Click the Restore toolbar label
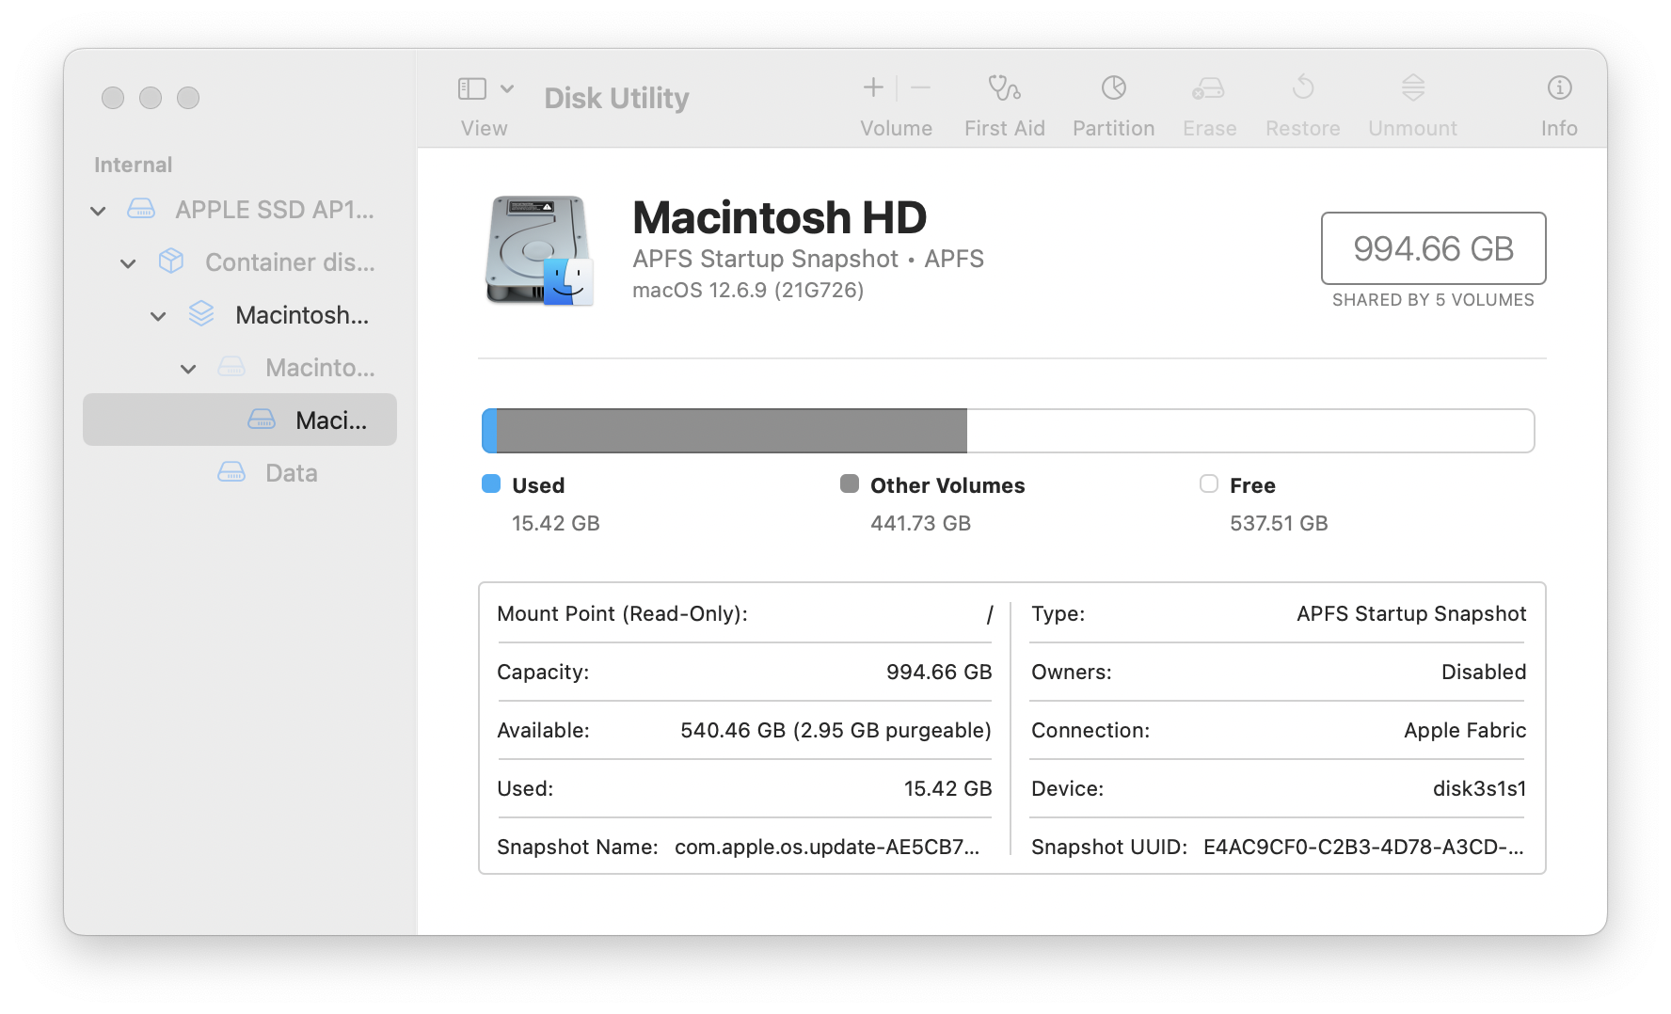Image resolution: width=1671 pixels, height=1014 pixels. click(1303, 128)
